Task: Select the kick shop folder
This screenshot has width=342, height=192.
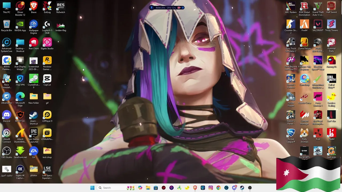Action: [47, 153]
